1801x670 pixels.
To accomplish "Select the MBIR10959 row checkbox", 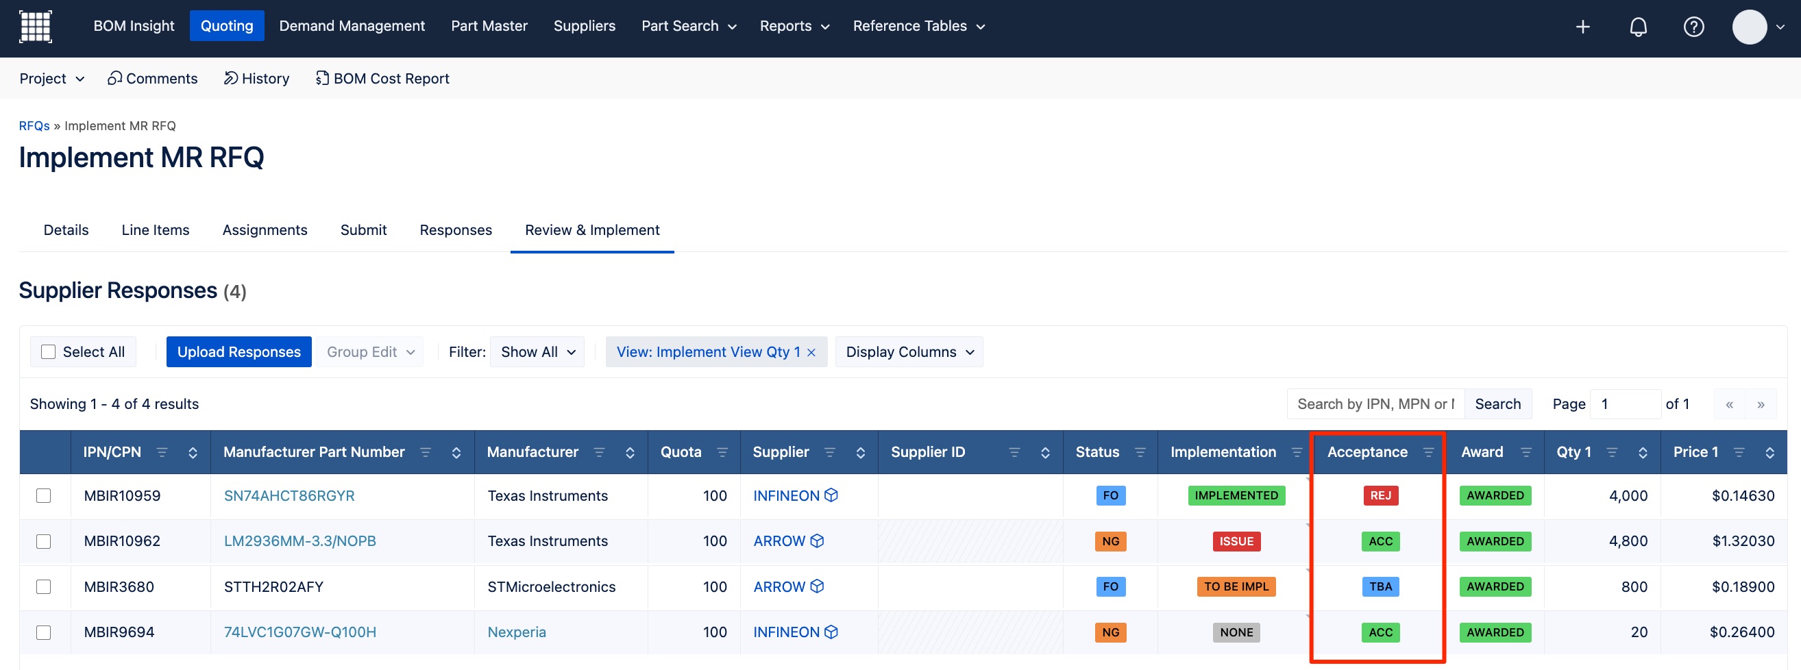I will 43,495.
